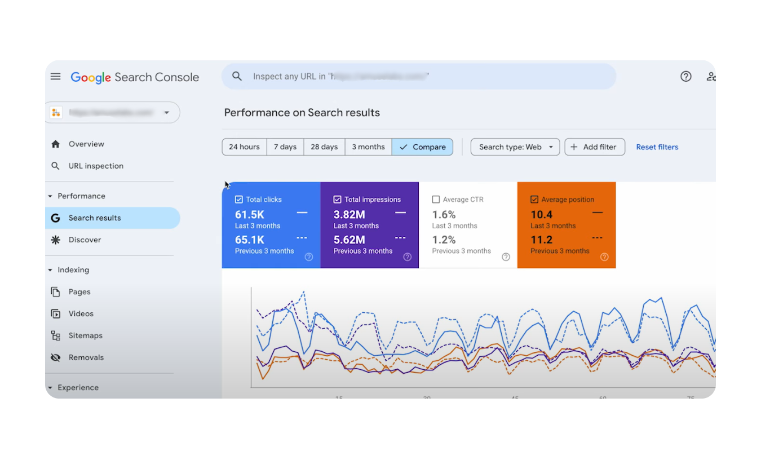761x451 pixels.
Task: Click the Google G icon beside Search results
Action: tap(55, 218)
